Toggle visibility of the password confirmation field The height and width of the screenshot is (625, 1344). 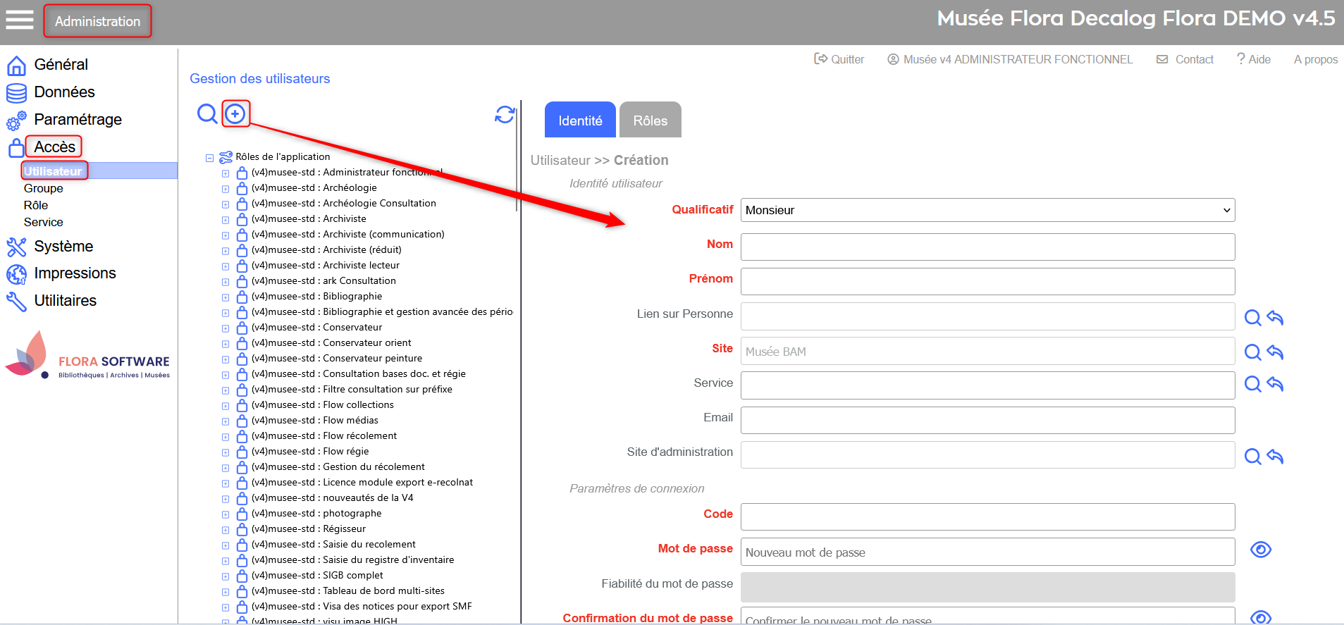click(x=1260, y=617)
